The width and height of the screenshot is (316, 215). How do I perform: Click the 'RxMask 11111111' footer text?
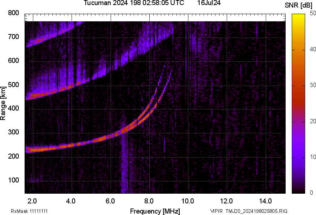pyautogui.click(x=29, y=211)
